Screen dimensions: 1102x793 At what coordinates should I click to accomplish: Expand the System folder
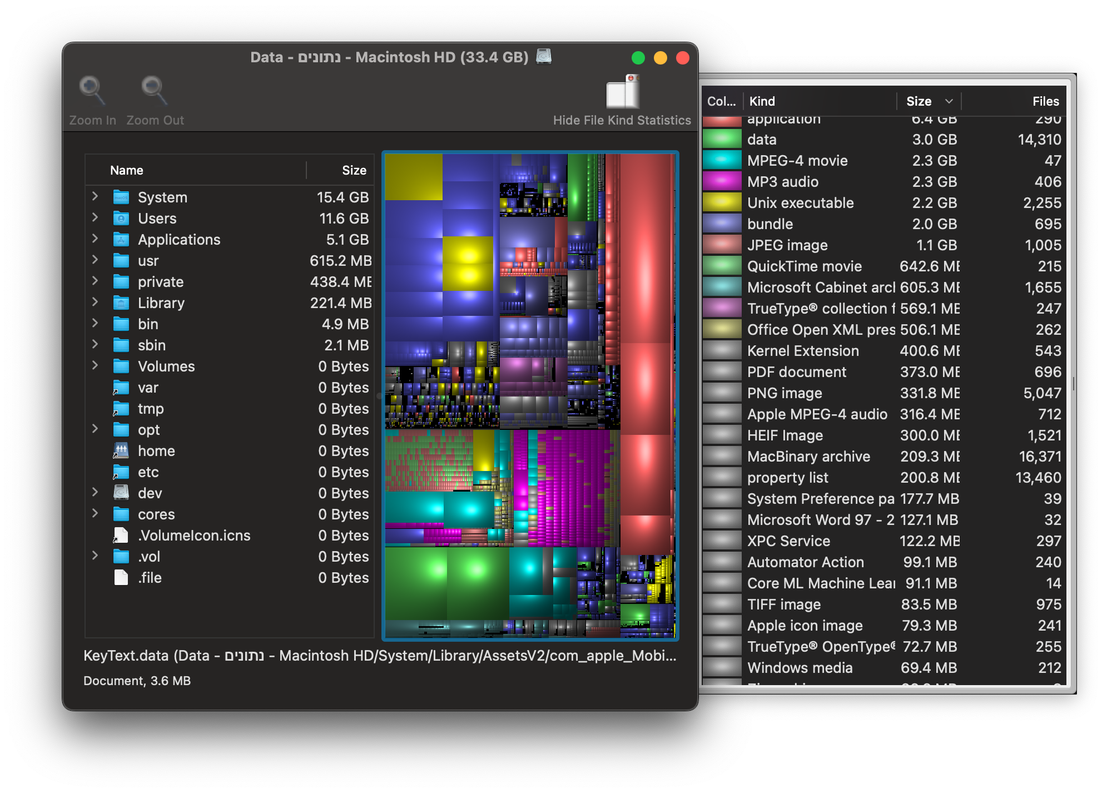point(95,196)
